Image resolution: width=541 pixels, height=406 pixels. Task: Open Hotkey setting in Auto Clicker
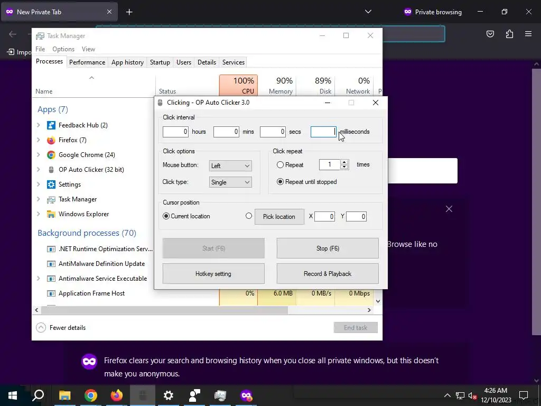213,274
